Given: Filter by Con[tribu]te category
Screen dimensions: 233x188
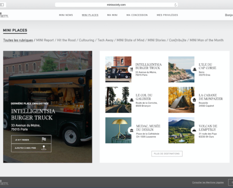Looking at the screenshot, I should [177, 40].
